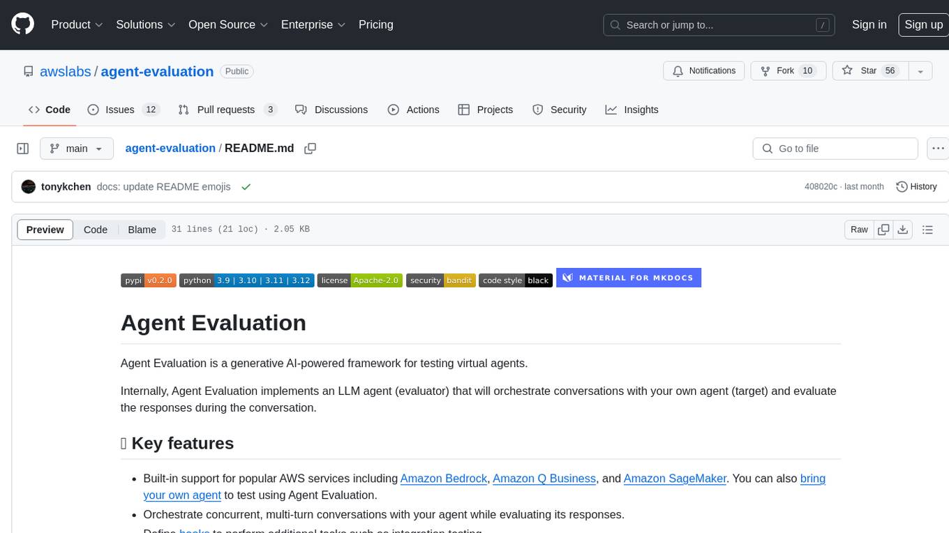Open tonykchen's profile link
949x533 pixels.
click(x=66, y=187)
